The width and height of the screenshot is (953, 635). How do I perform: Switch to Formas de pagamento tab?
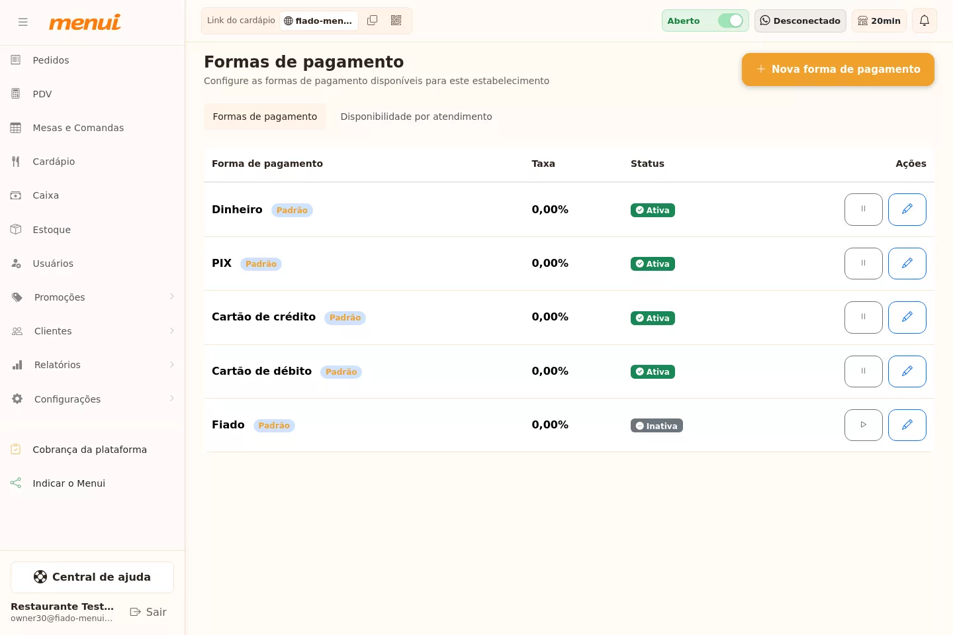[265, 117]
